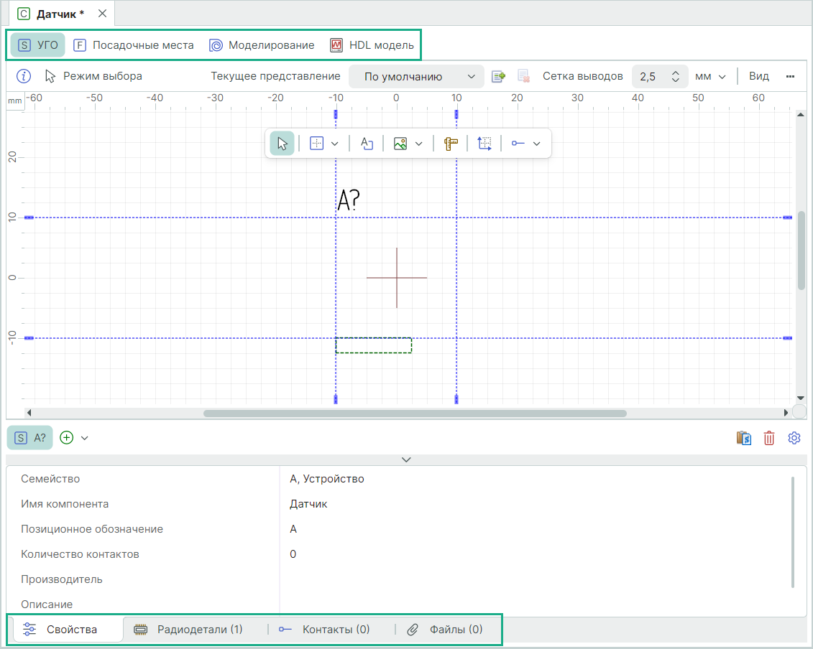Click the Сетка выводов stepper arrows
The image size is (813, 649).
(675, 76)
